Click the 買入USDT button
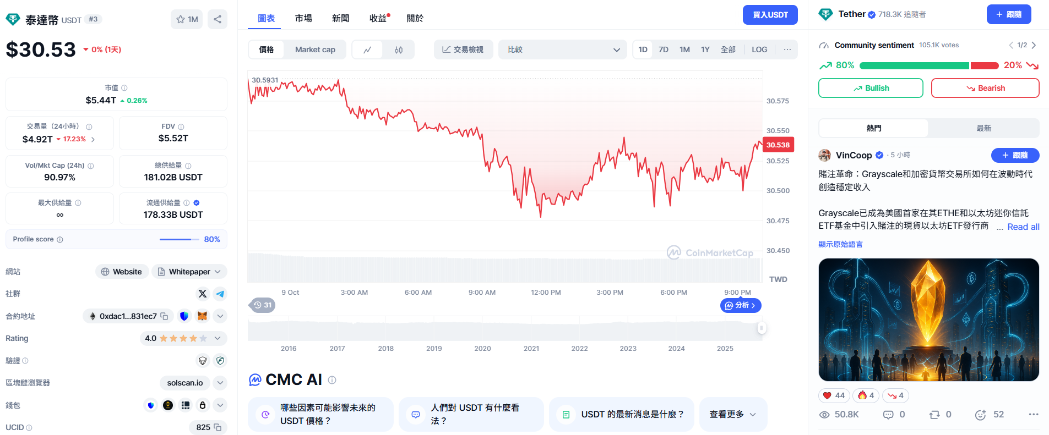 click(770, 15)
